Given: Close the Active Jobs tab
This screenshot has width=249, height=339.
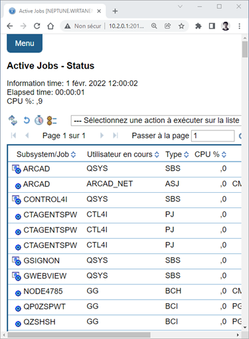Looking at the screenshot, I should click(99, 11).
